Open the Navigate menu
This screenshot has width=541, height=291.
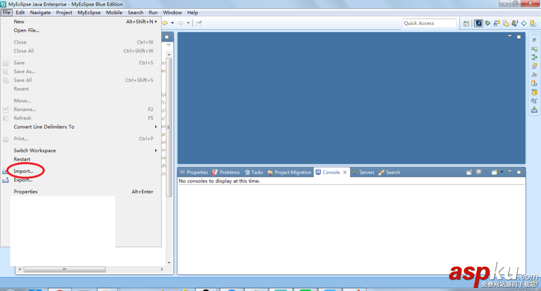[x=40, y=12]
